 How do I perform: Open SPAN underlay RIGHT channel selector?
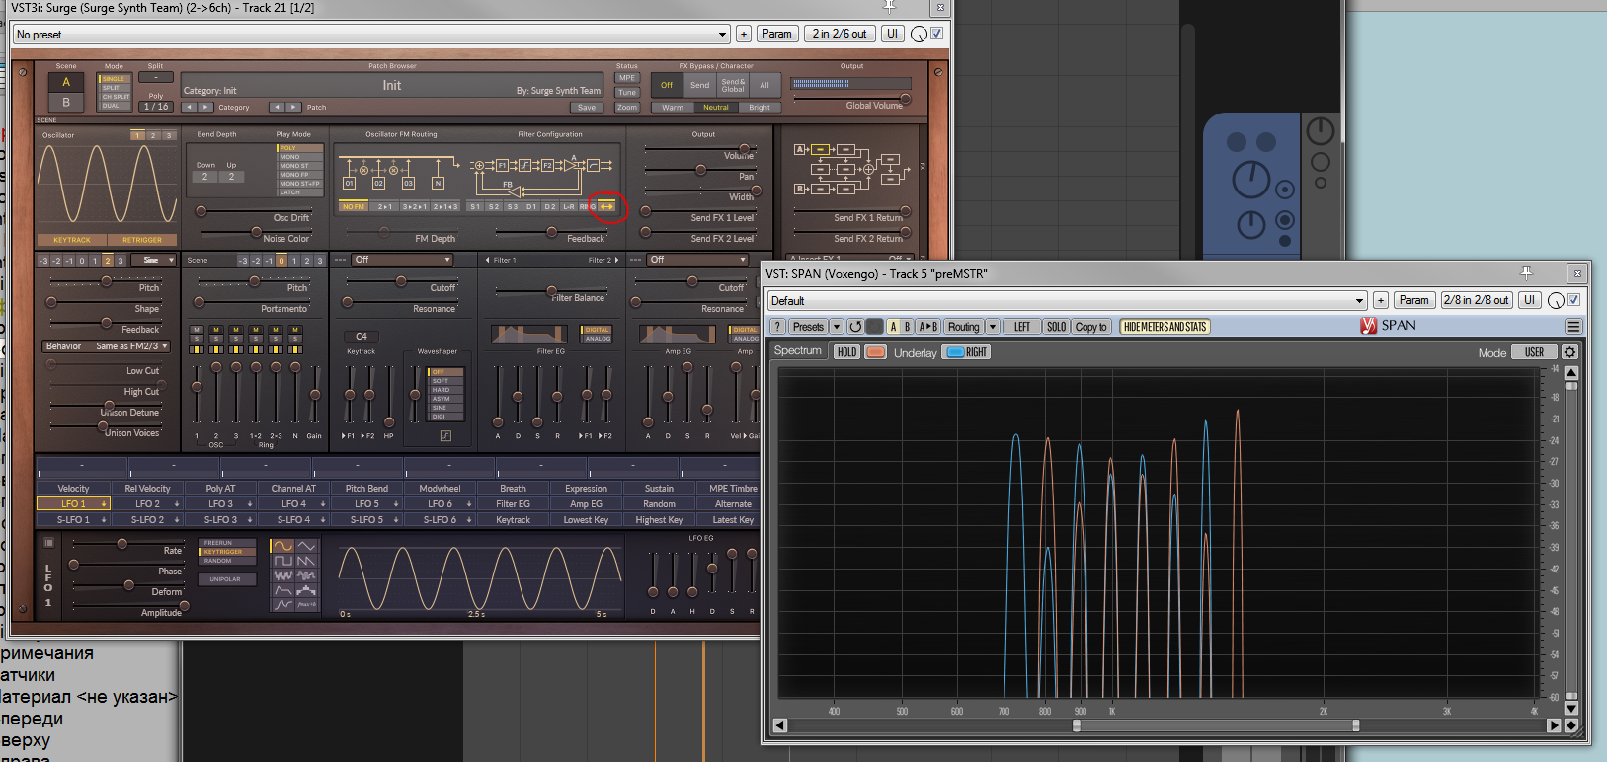[x=967, y=352]
